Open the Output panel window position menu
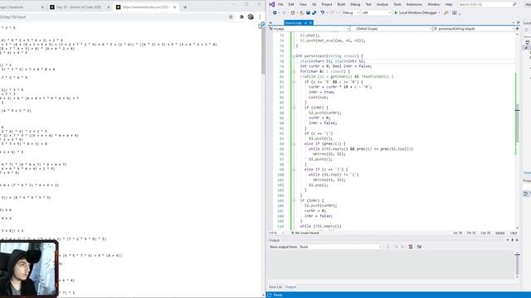Screen dimensions: 531x298 pyautogui.click(x=508, y=240)
